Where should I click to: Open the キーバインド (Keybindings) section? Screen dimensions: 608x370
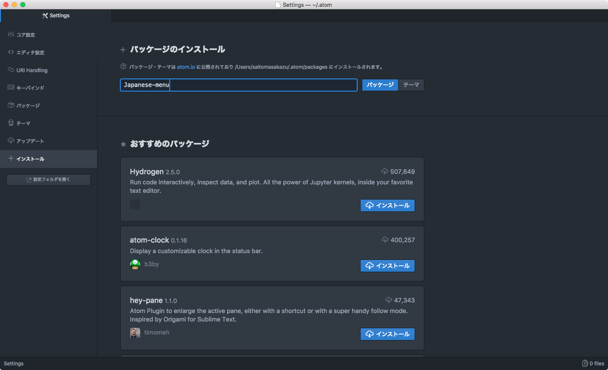tap(49, 88)
